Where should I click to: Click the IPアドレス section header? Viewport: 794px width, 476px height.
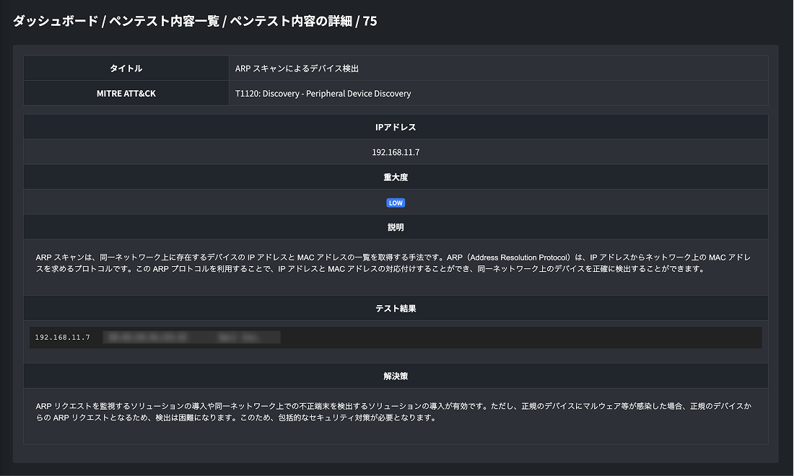coord(396,127)
